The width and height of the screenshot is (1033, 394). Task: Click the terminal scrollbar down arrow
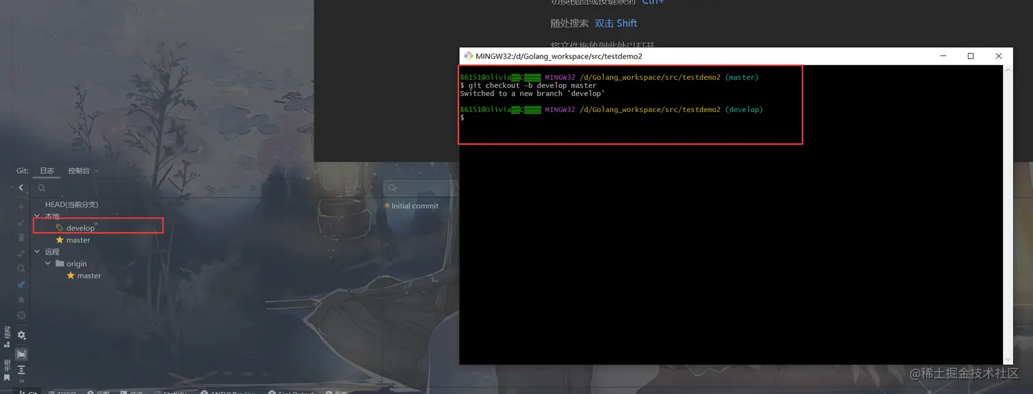[1008, 359]
